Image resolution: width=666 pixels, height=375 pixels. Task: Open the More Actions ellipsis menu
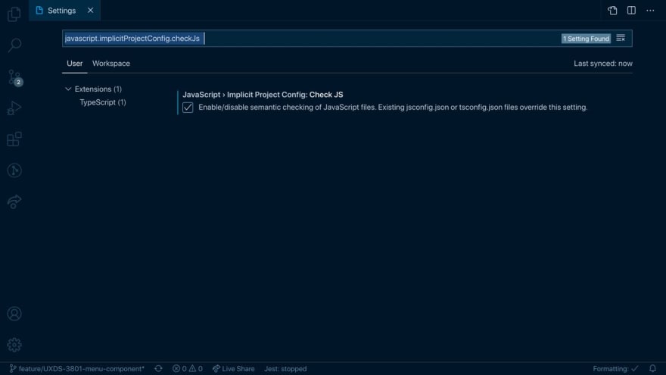tap(650, 10)
